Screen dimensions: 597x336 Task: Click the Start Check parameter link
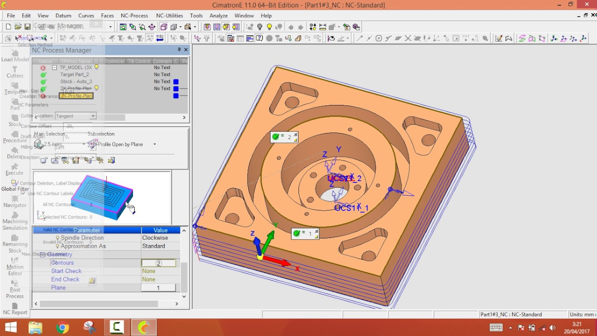pos(66,271)
